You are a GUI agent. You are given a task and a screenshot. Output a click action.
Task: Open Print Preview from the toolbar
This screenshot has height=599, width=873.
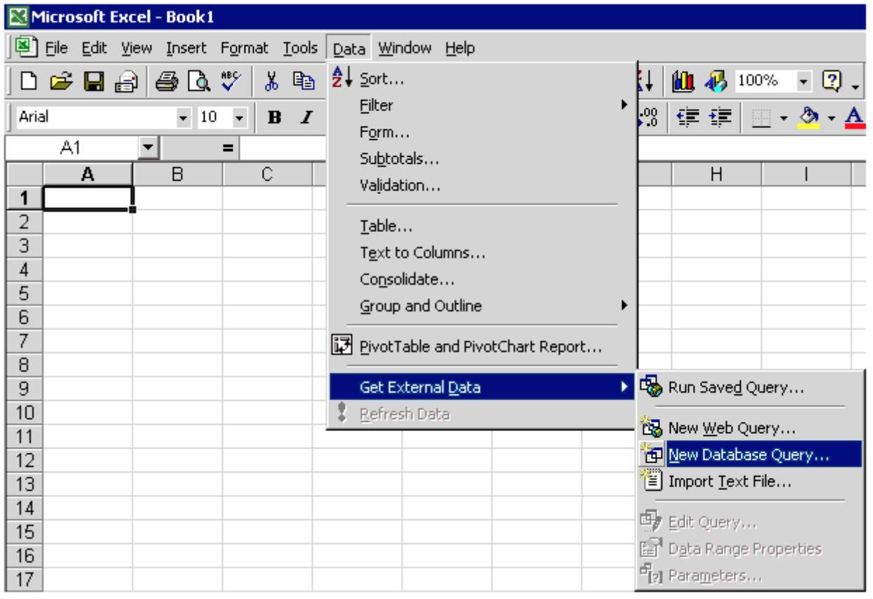coord(199,82)
